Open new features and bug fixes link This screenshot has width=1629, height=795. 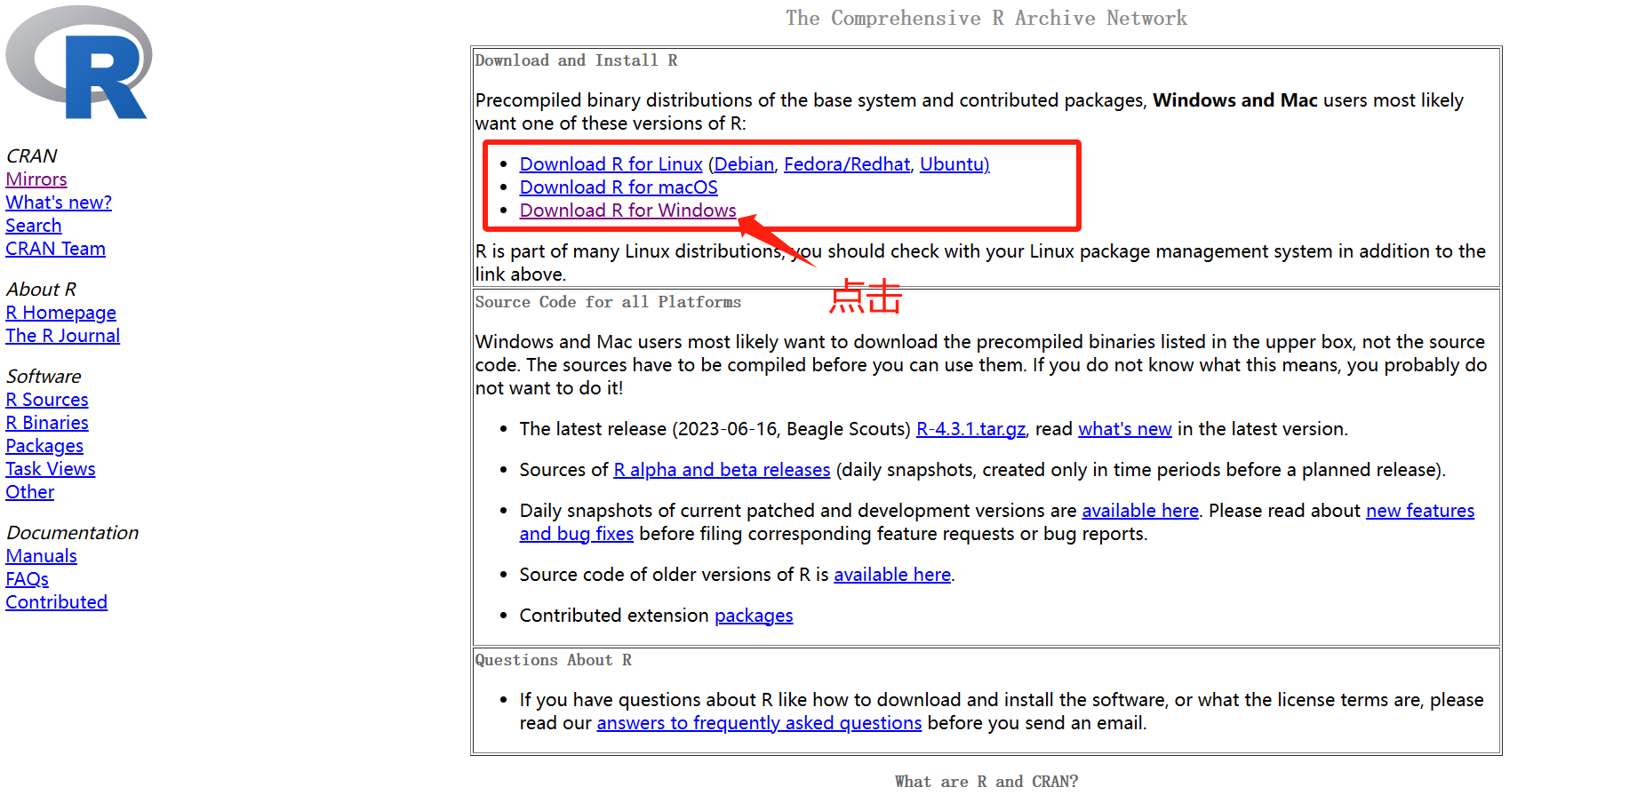point(1420,511)
